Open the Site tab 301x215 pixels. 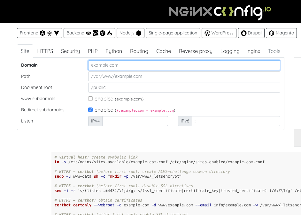(x=25, y=51)
